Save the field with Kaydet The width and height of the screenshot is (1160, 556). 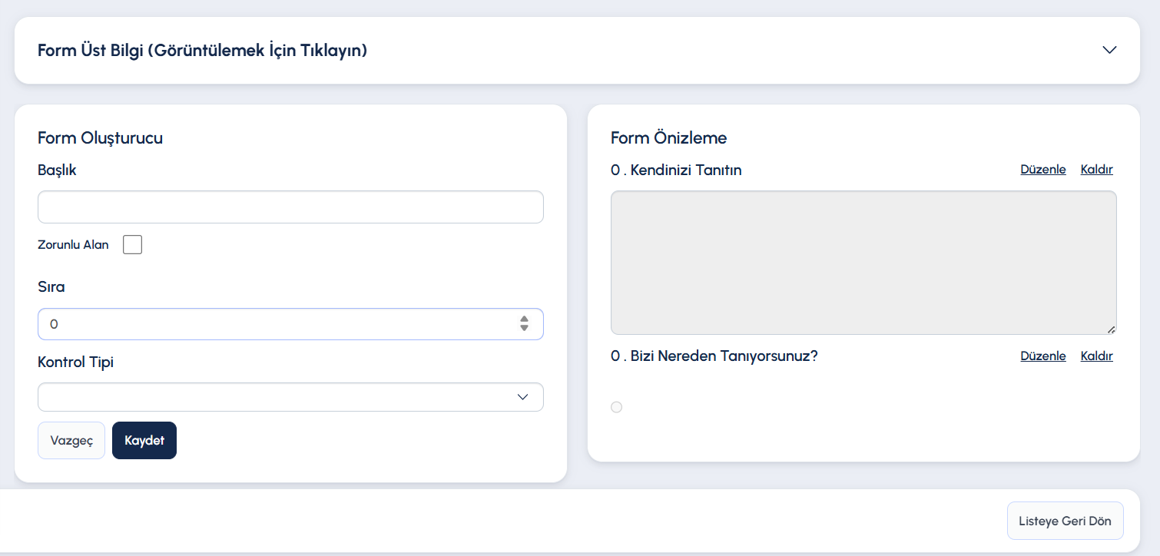(144, 441)
